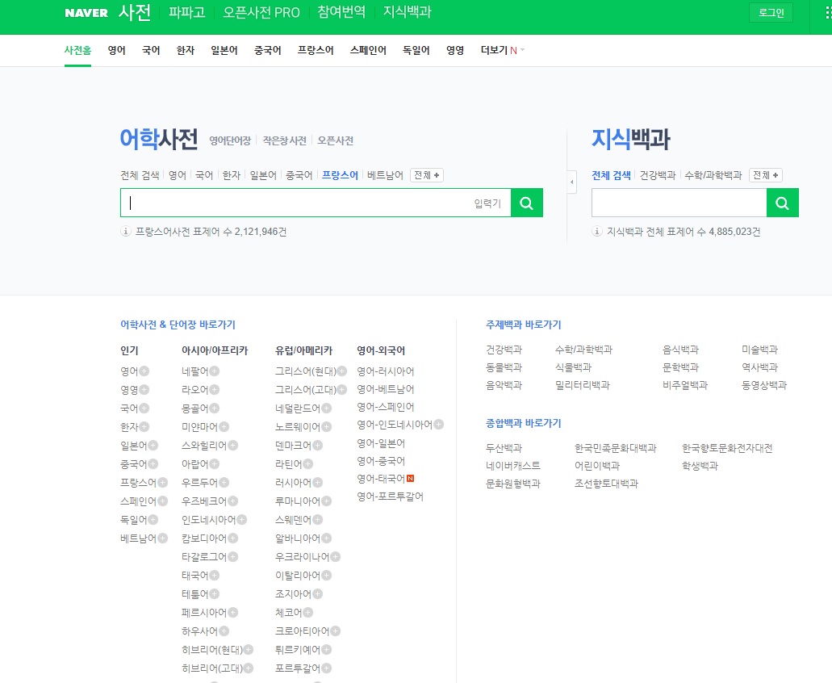Click the plus icon next to 태국어
This screenshot has width=832, height=683.
[x=215, y=576]
